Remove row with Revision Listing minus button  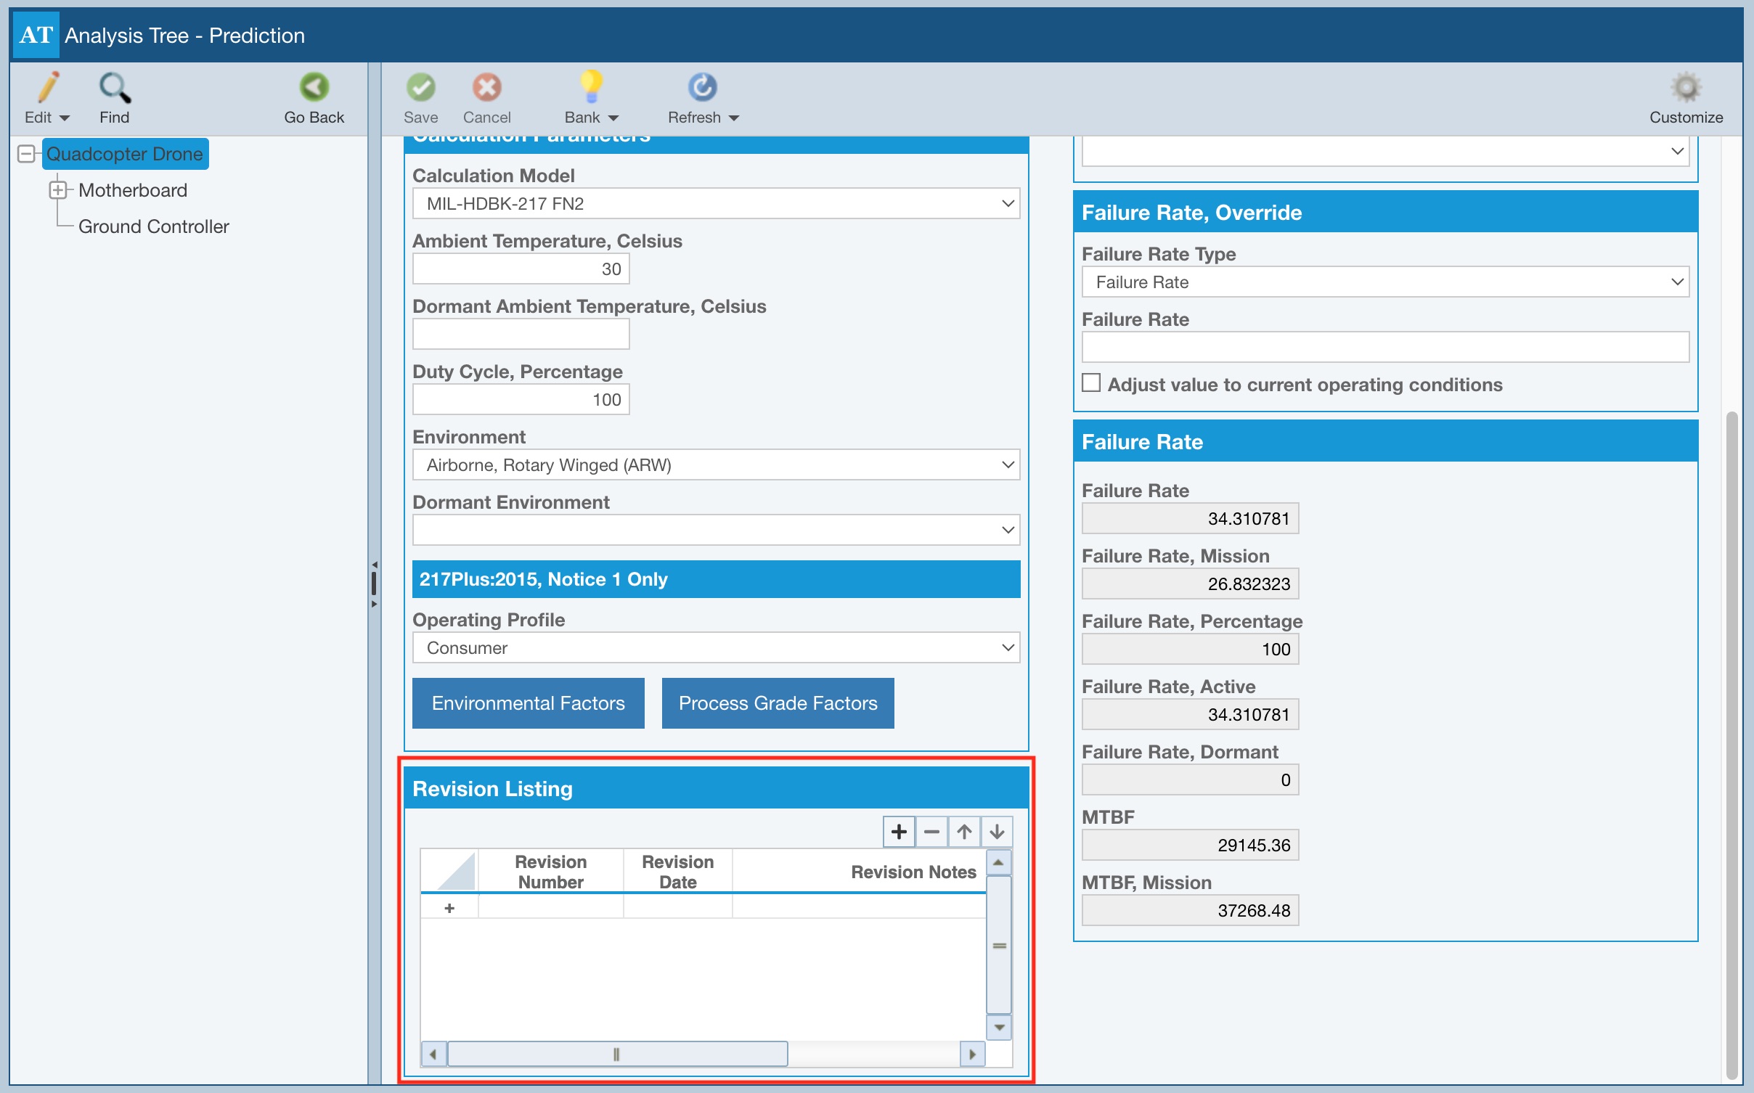(x=931, y=832)
